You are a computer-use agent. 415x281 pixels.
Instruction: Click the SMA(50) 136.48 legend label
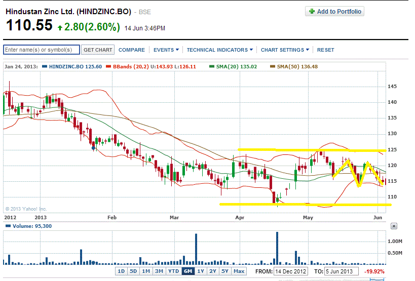(x=297, y=67)
